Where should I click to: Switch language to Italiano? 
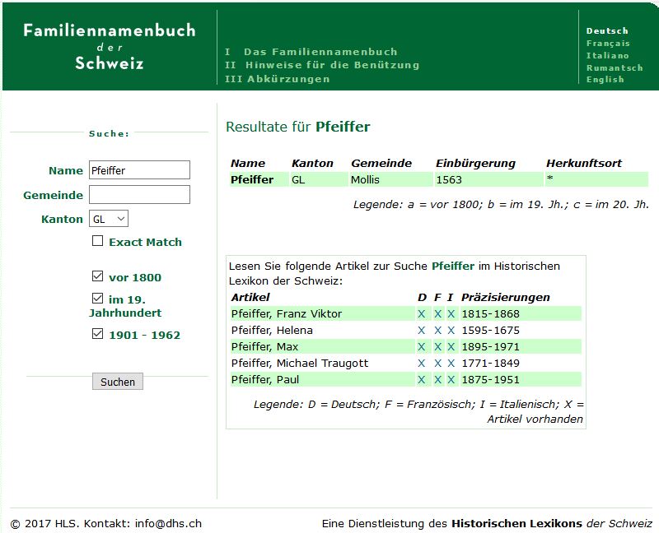(607, 55)
